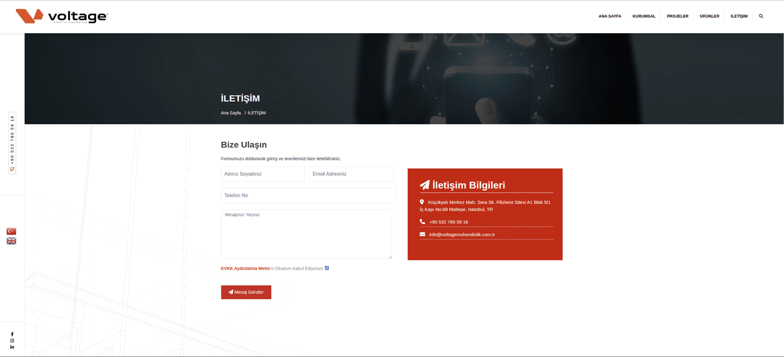Open the Facebook social icon
The width and height of the screenshot is (784, 357).
(x=12, y=334)
